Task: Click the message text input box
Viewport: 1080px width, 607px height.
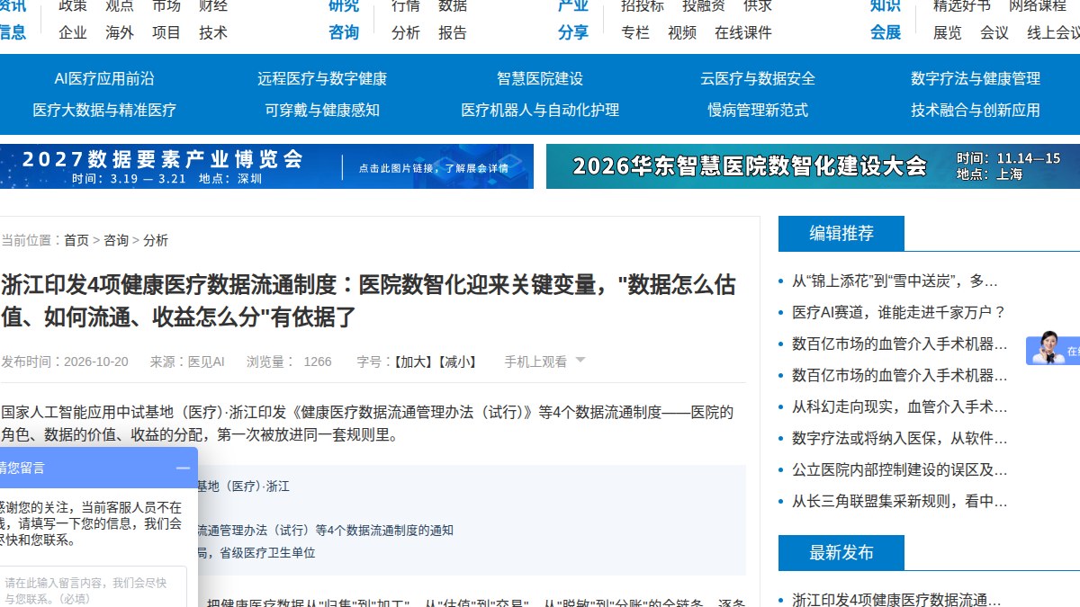Action: tap(92, 586)
